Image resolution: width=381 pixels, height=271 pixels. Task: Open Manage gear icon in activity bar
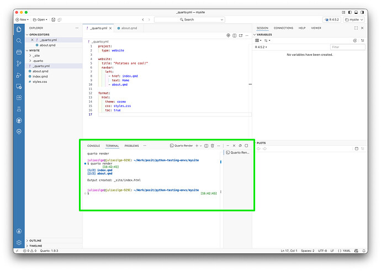(19, 242)
